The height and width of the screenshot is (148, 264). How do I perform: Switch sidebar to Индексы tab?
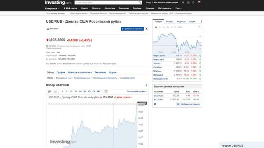click(x=181, y=21)
